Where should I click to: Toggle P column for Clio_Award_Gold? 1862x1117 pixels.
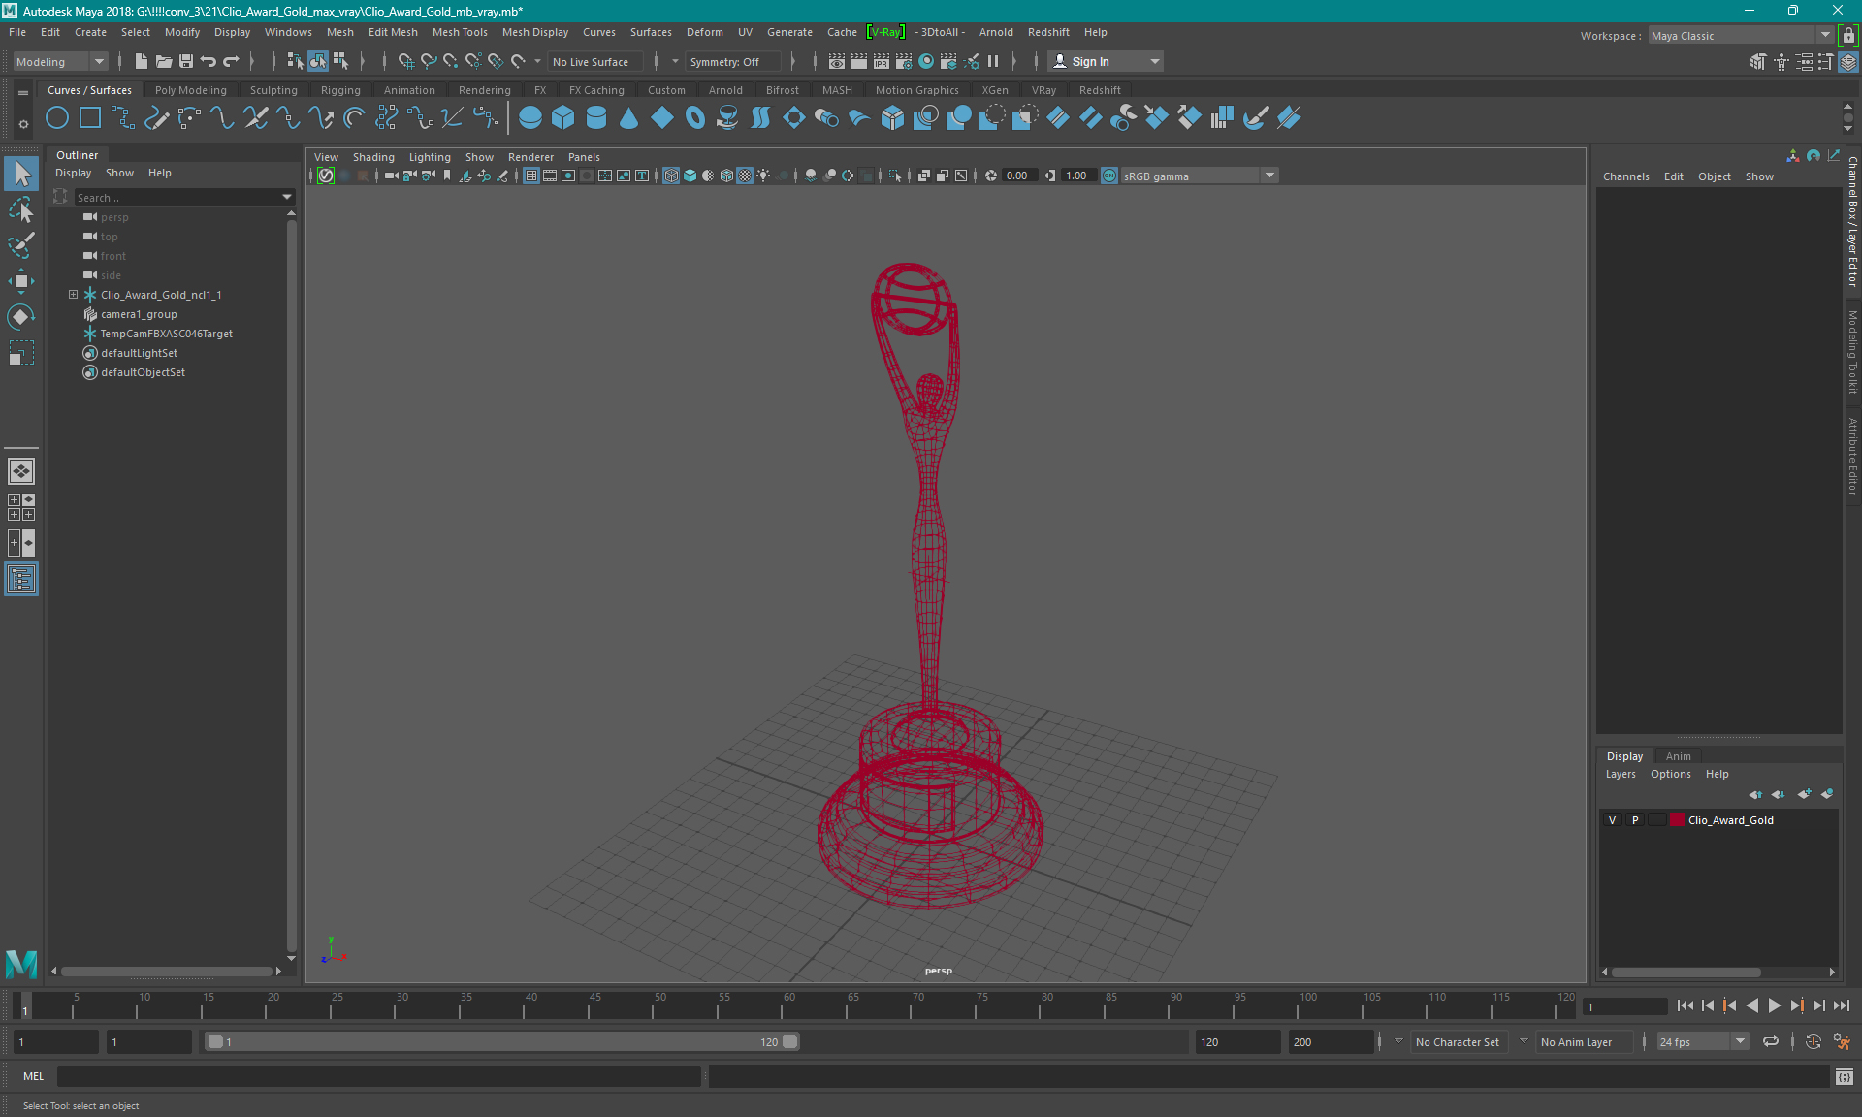point(1633,820)
